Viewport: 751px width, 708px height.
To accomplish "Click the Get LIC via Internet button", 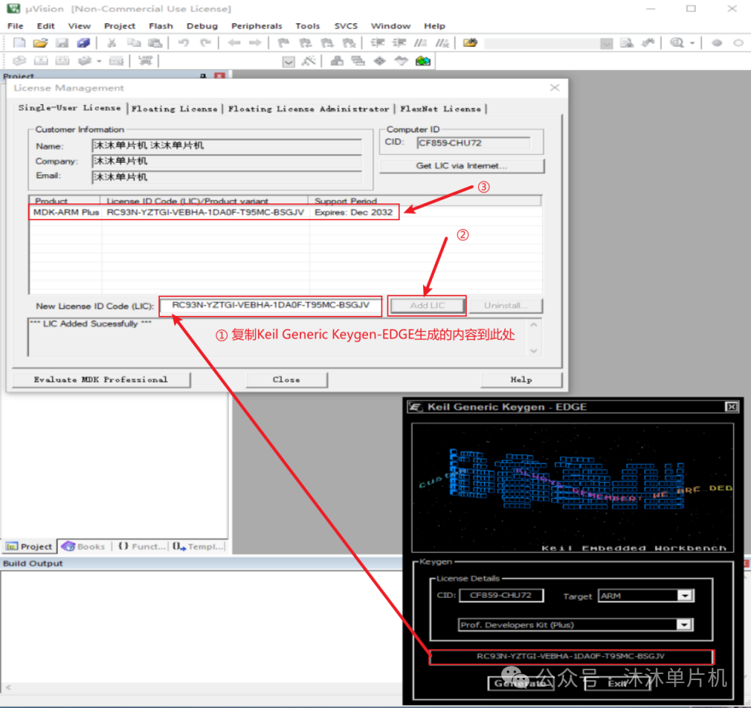I will (x=461, y=166).
